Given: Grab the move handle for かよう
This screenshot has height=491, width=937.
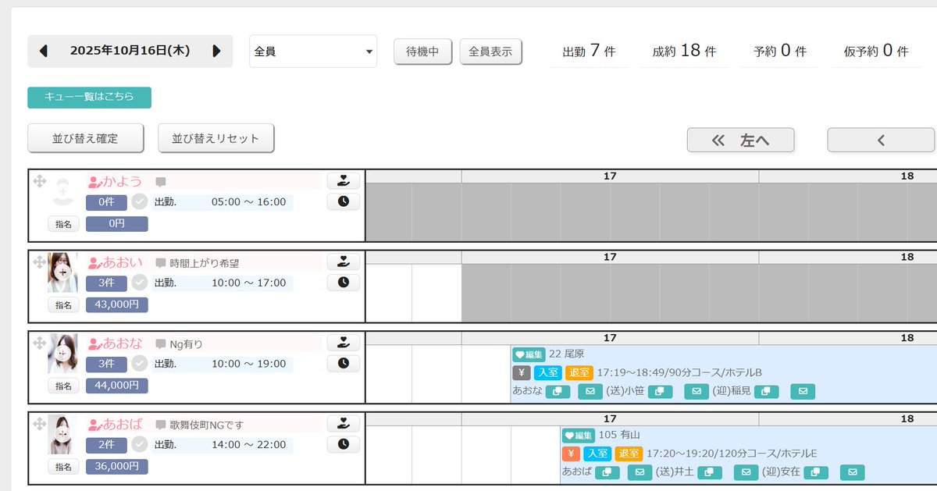Looking at the screenshot, I should tap(38, 181).
